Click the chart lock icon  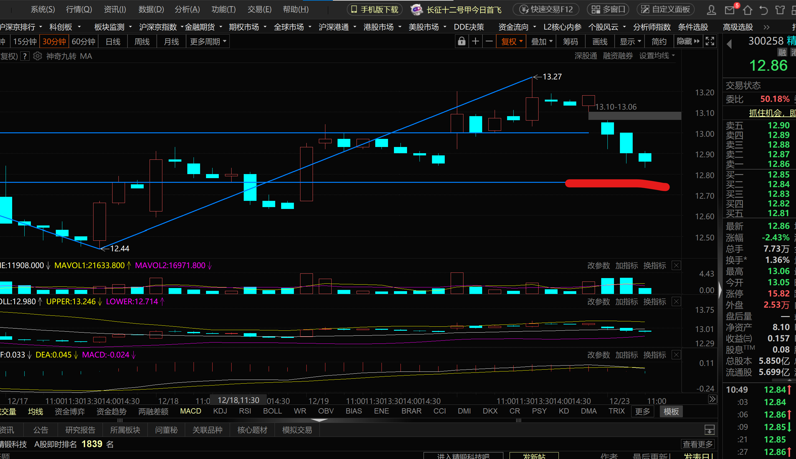pyautogui.click(x=461, y=41)
